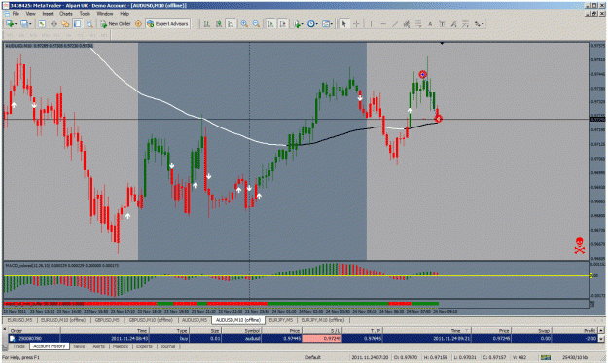Image resolution: width=608 pixels, height=363 pixels.
Task: Switch to the EURUSD,M5 chart tab
Action: point(19,320)
